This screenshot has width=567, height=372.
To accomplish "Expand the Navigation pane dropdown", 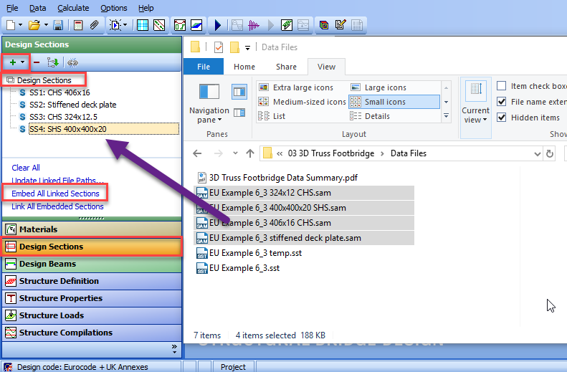I will [219, 120].
